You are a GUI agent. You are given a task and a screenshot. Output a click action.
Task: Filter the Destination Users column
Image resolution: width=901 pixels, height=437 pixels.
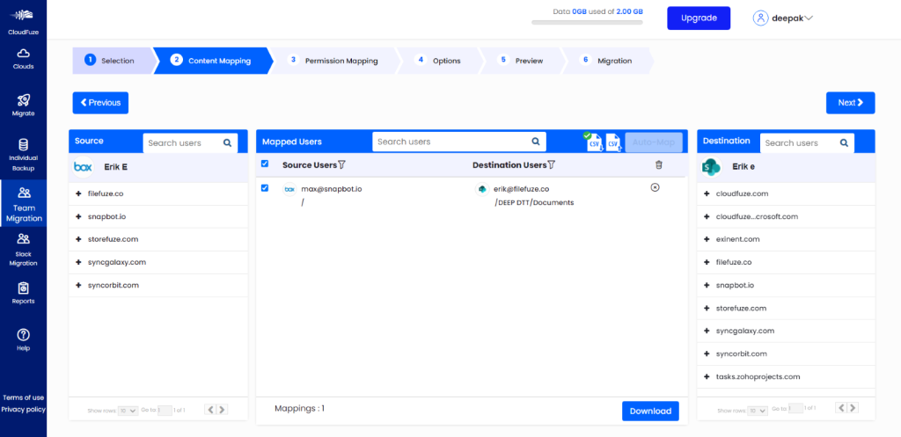point(551,165)
